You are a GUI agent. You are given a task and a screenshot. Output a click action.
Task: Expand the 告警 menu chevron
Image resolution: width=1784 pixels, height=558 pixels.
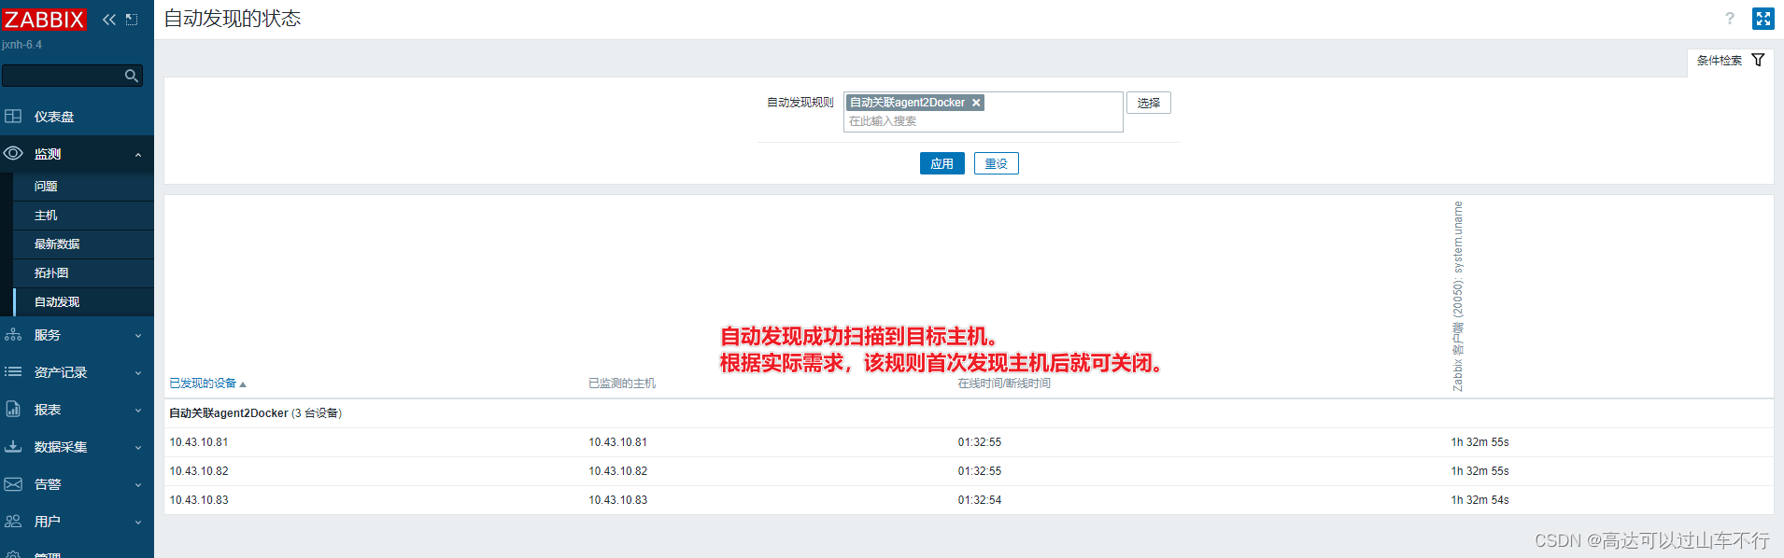pyautogui.click(x=138, y=485)
